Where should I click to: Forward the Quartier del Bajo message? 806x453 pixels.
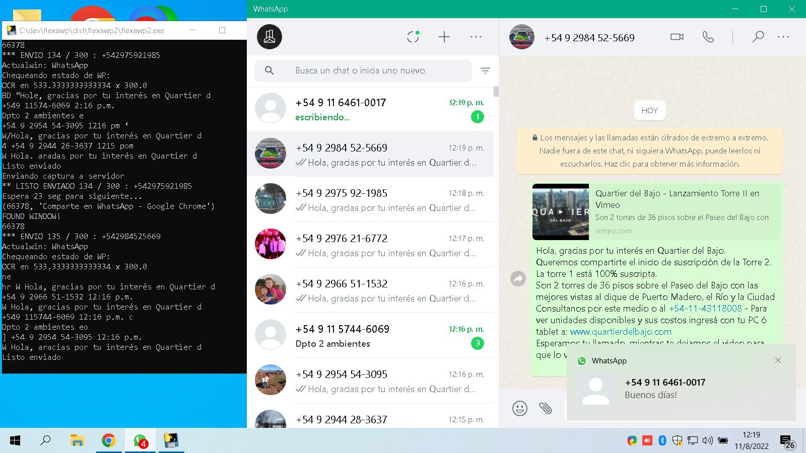coord(518,278)
